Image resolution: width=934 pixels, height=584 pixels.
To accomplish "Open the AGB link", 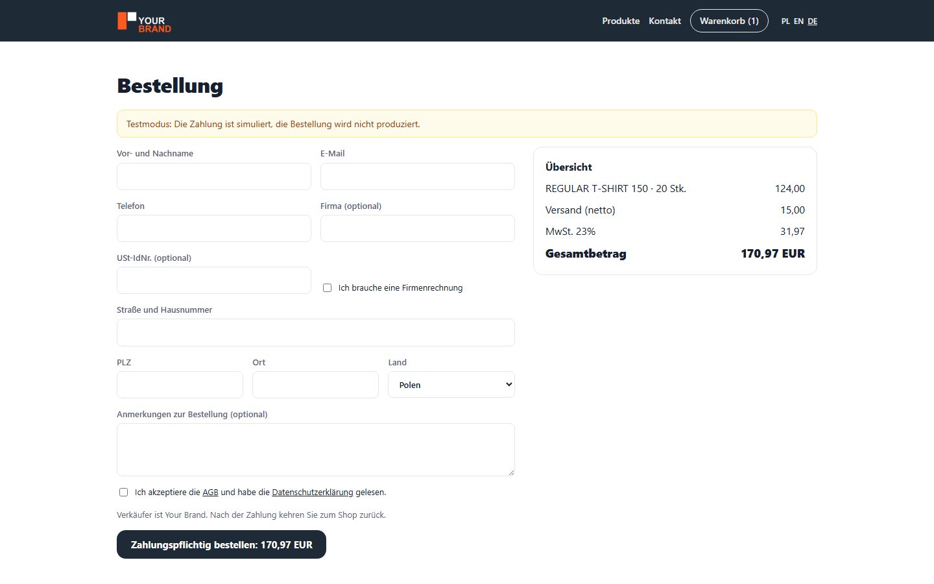I will [x=210, y=492].
